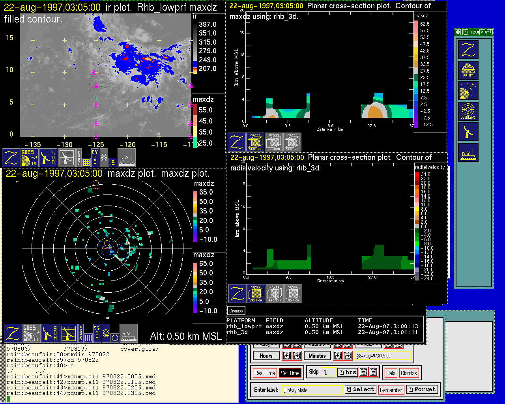Open the Select label dropdown

360,389
